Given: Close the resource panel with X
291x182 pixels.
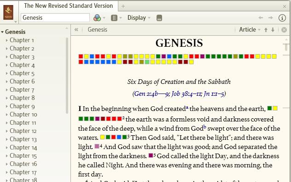Looking at the screenshot, I should tap(284, 7).
